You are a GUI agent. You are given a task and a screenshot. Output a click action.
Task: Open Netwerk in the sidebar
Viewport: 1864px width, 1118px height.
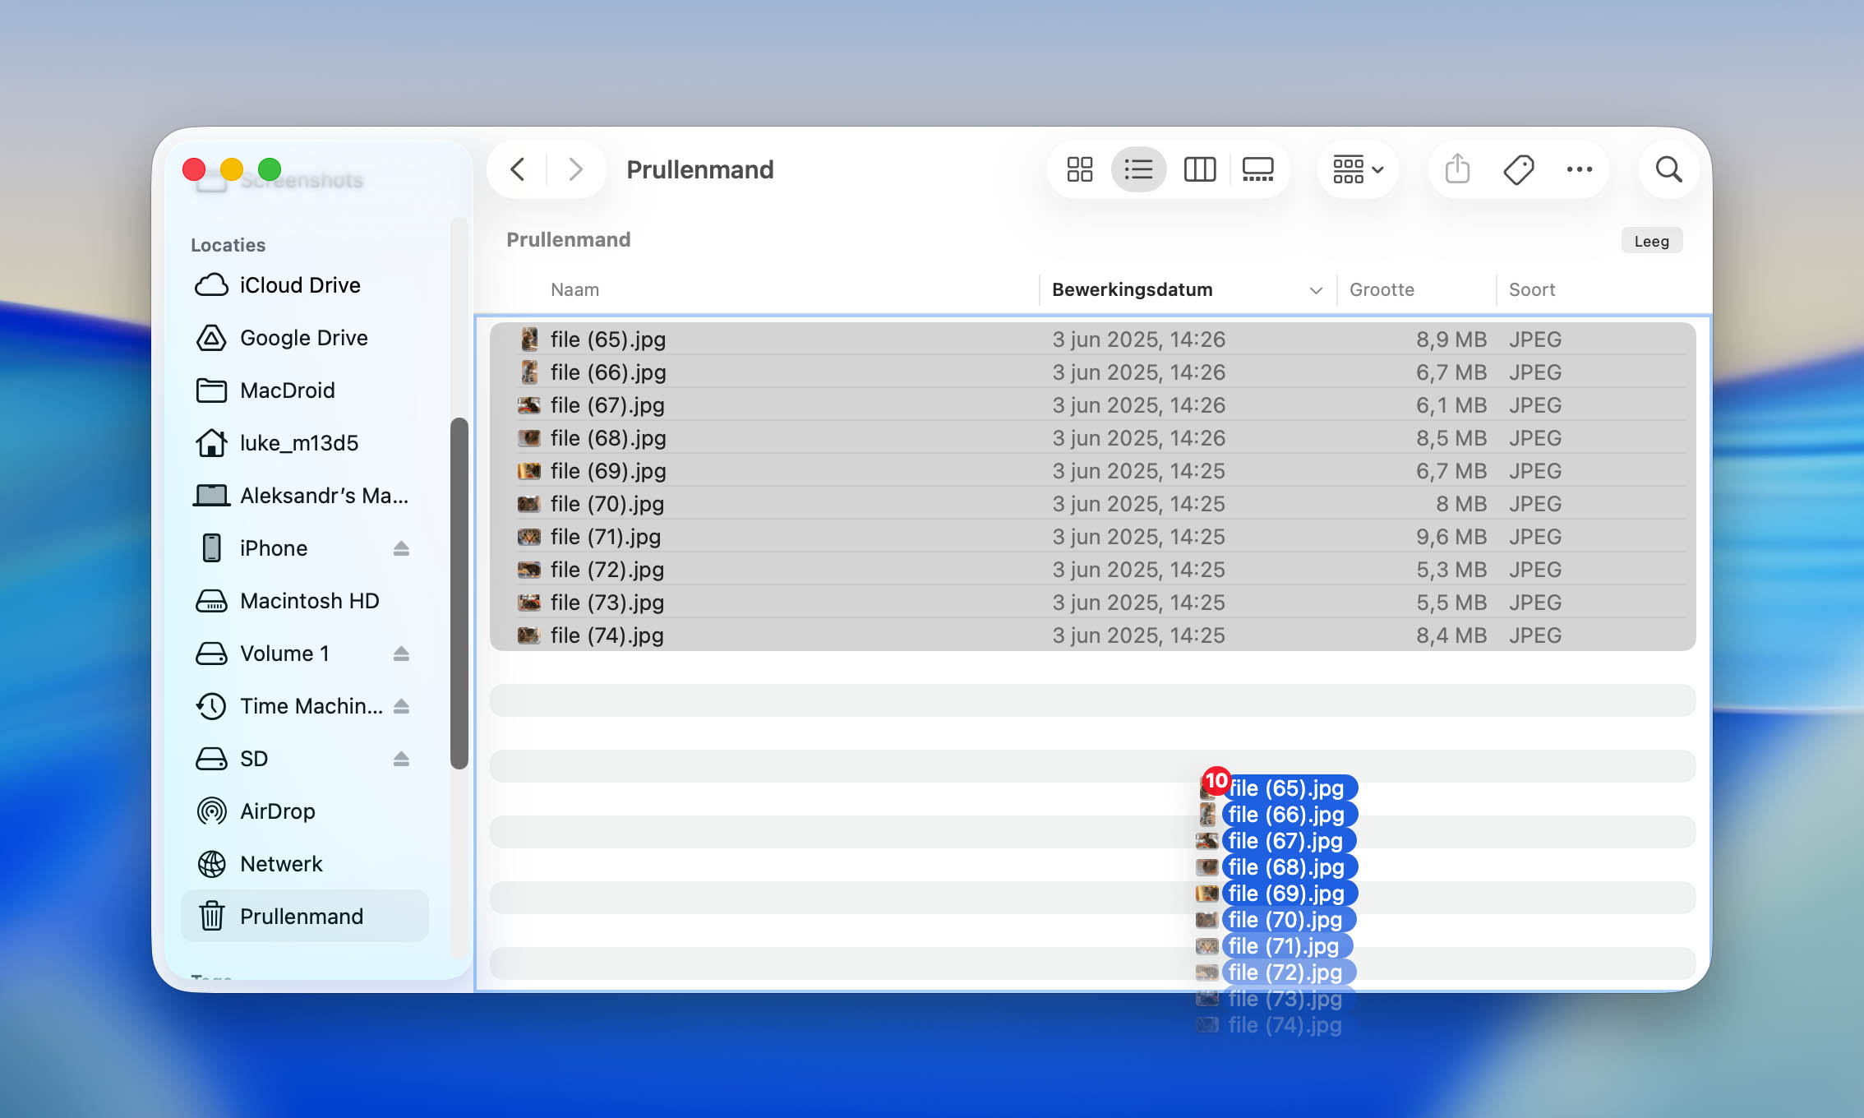click(304, 864)
